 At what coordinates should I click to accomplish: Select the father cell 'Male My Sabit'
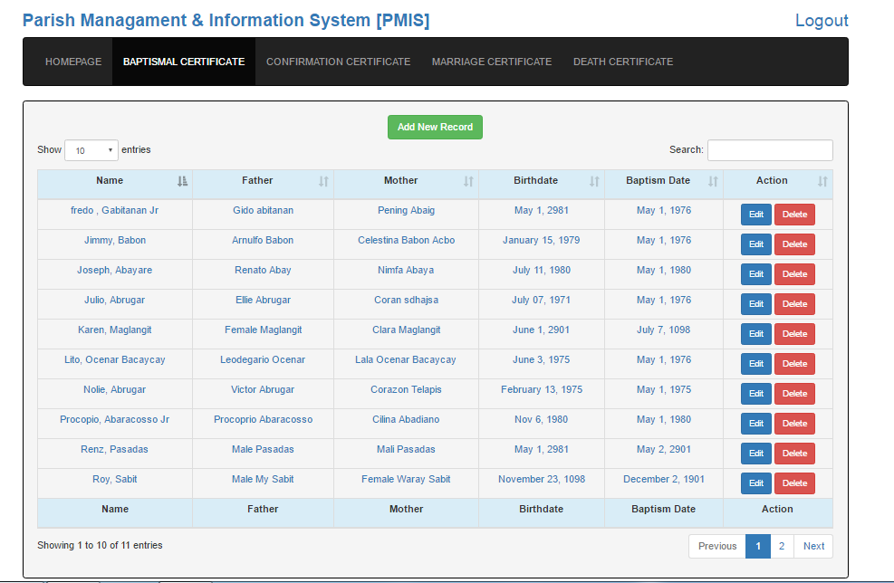click(x=263, y=479)
